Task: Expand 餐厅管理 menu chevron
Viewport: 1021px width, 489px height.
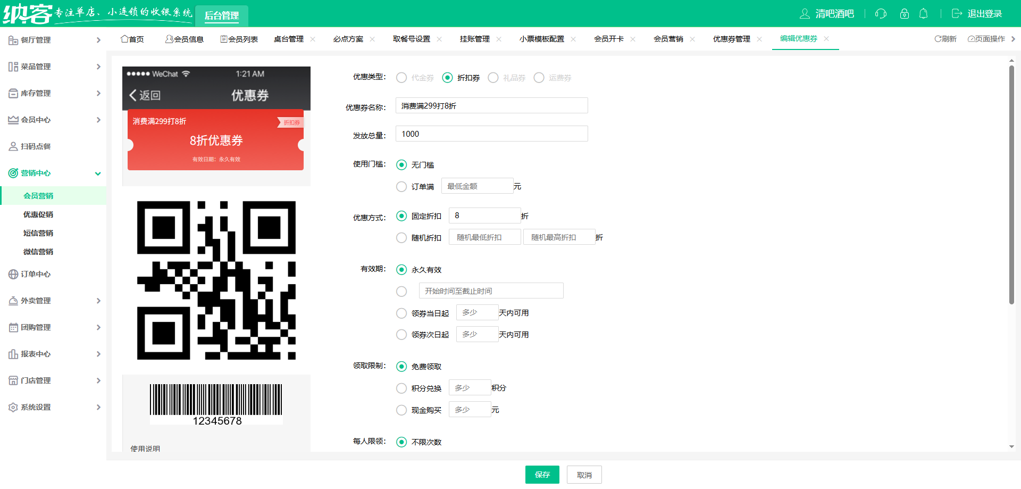Action: (x=98, y=40)
